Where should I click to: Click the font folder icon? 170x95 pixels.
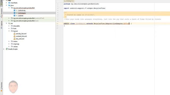(x=12, y=28)
